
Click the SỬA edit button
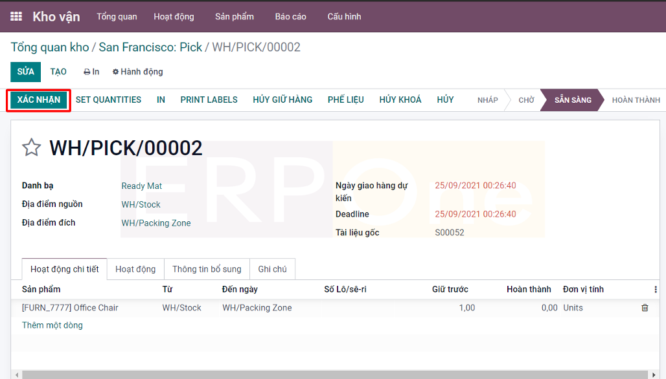click(x=25, y=72)
